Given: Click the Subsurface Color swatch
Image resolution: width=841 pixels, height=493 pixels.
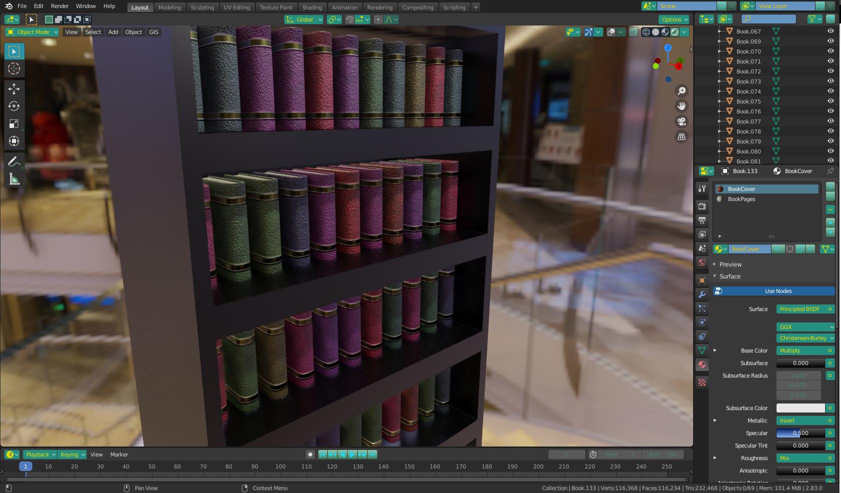Looking at the screenshot, I should [801, 408].
